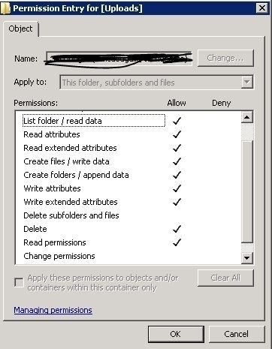Enable Allow for Delete subfolders and files
The height and width of the screenshot is (349, 272).
(177, 215)
